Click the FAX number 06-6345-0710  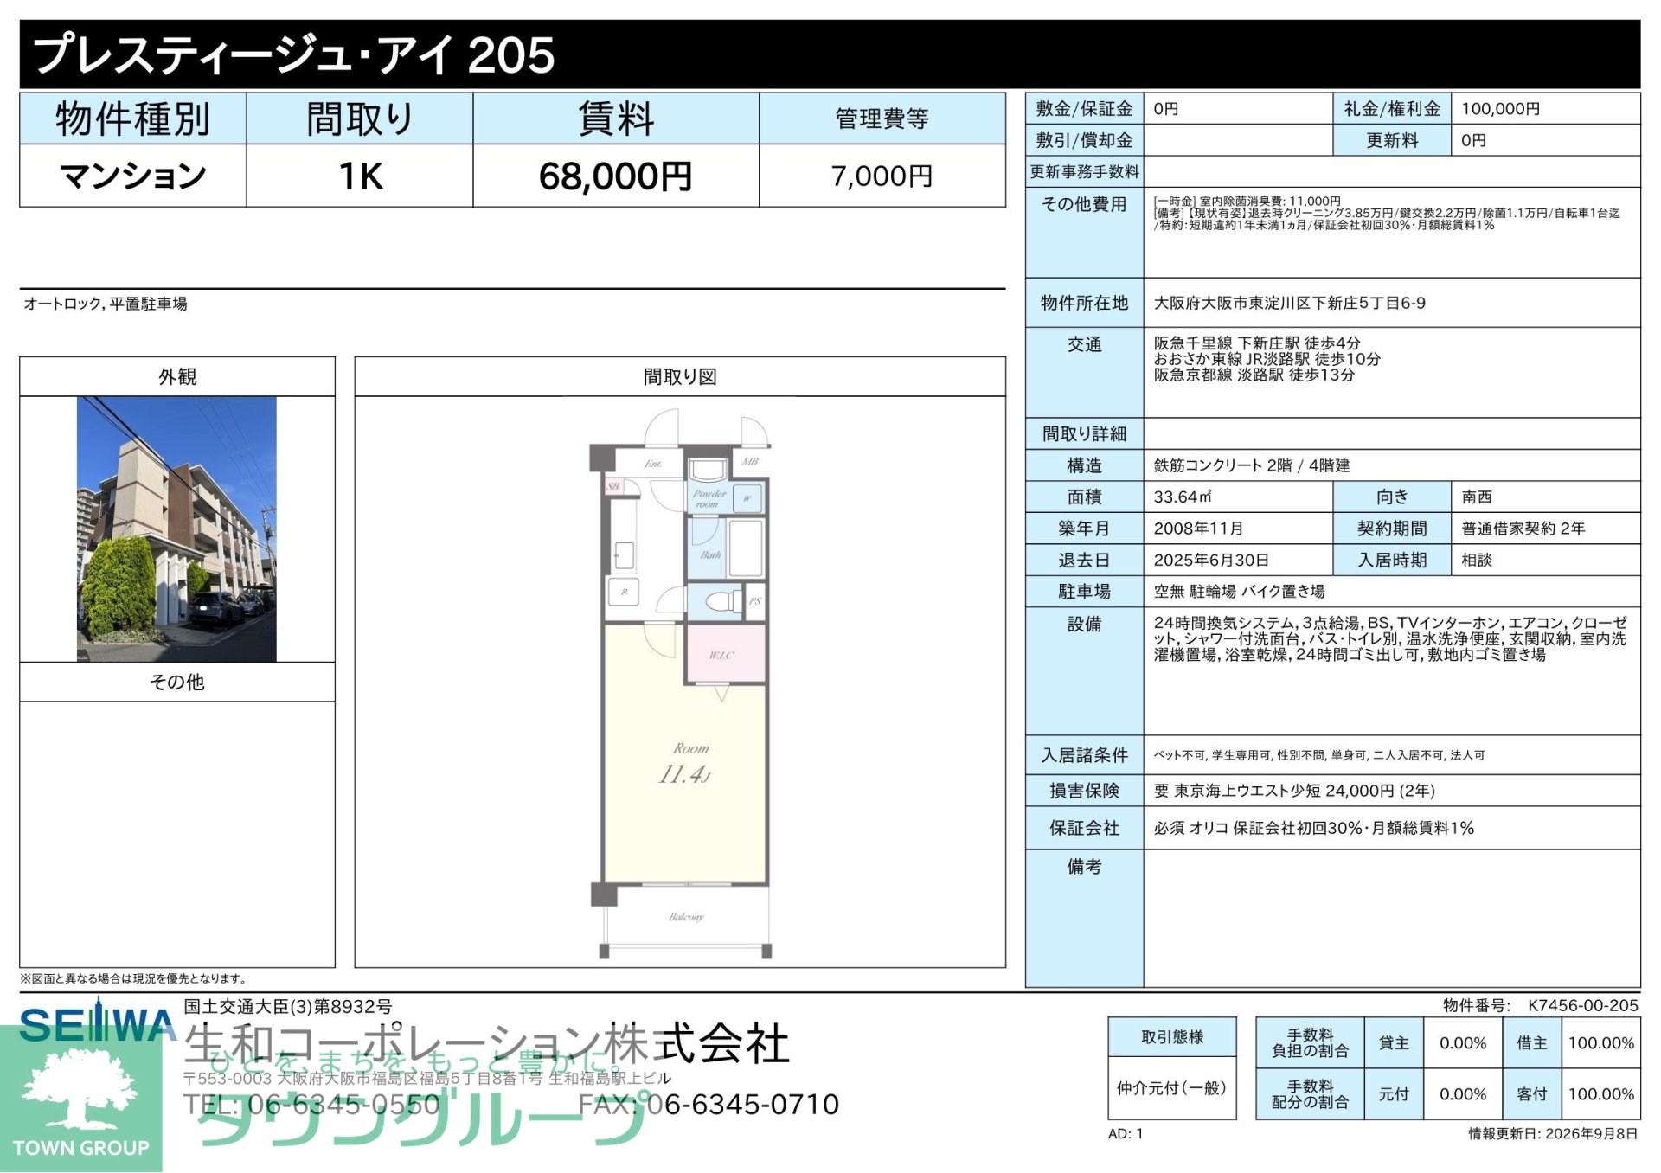click(742, 1105)
